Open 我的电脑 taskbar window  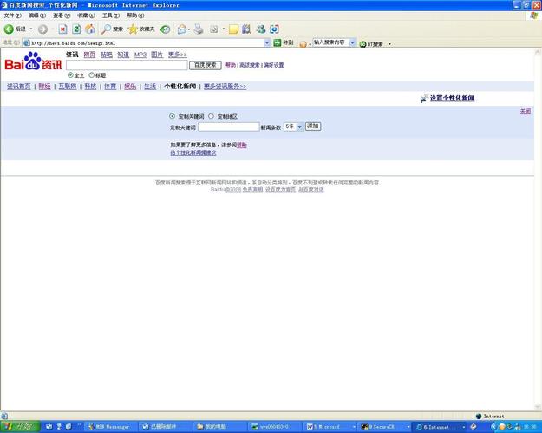pos(219,427)
